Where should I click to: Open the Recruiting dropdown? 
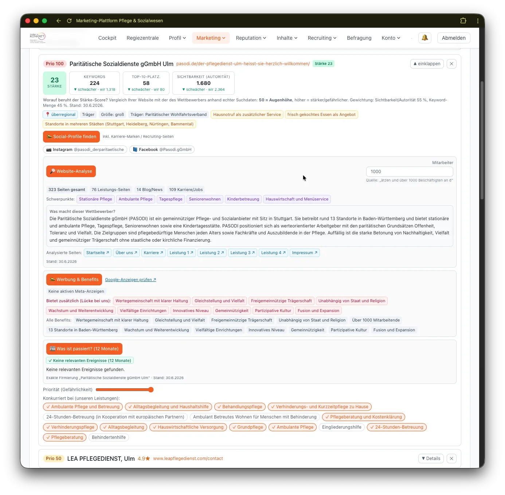(322, 38)
